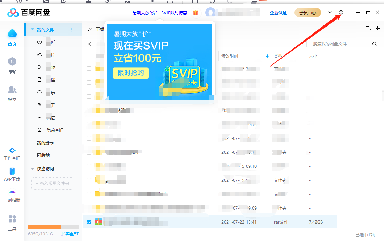The image size is (384, 241).
Task: Switch to grid view icon
Action: coord(378,28)
